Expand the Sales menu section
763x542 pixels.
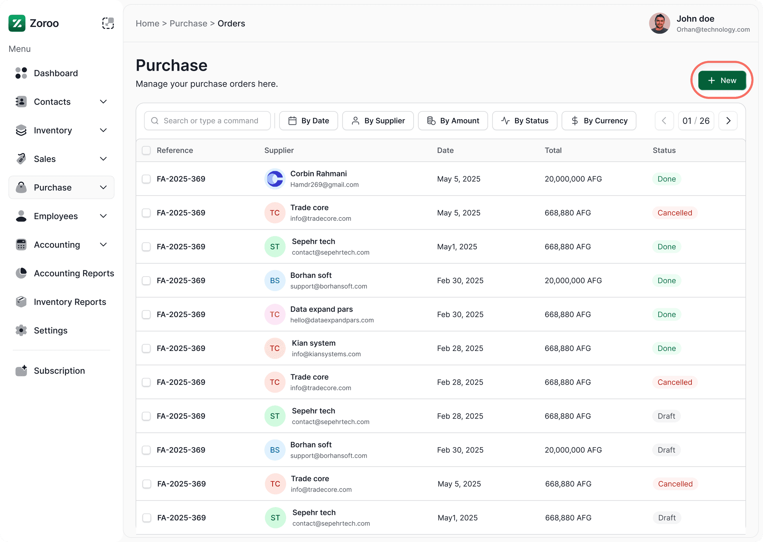pyautogui.click(x=103, y=159)
